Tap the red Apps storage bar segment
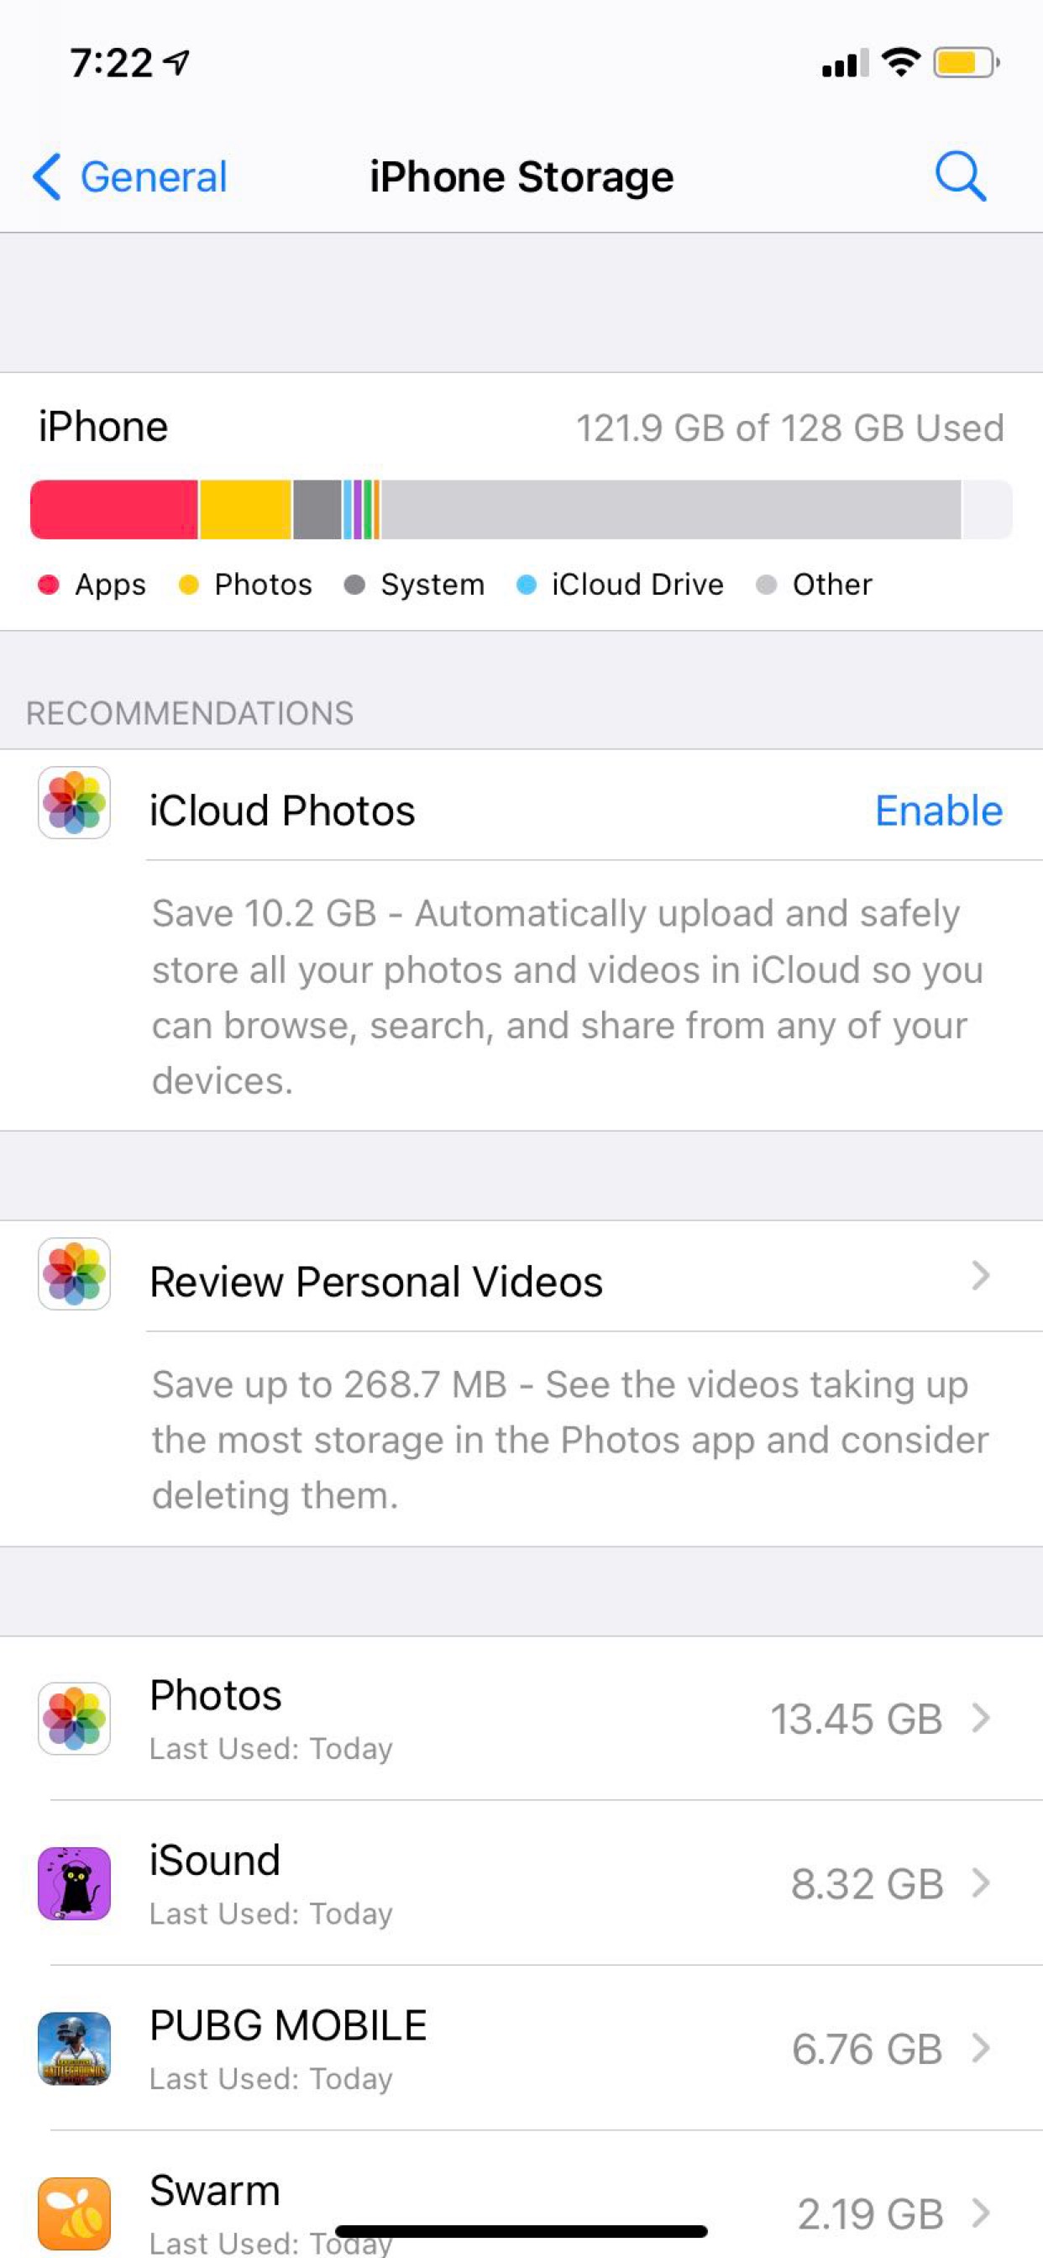The height and width of the screenshot is (2258, 1043). click(x=114, y=509)
